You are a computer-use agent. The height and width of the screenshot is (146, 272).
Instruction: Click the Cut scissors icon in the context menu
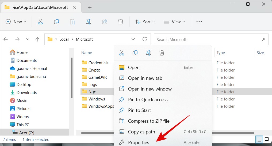122,53
